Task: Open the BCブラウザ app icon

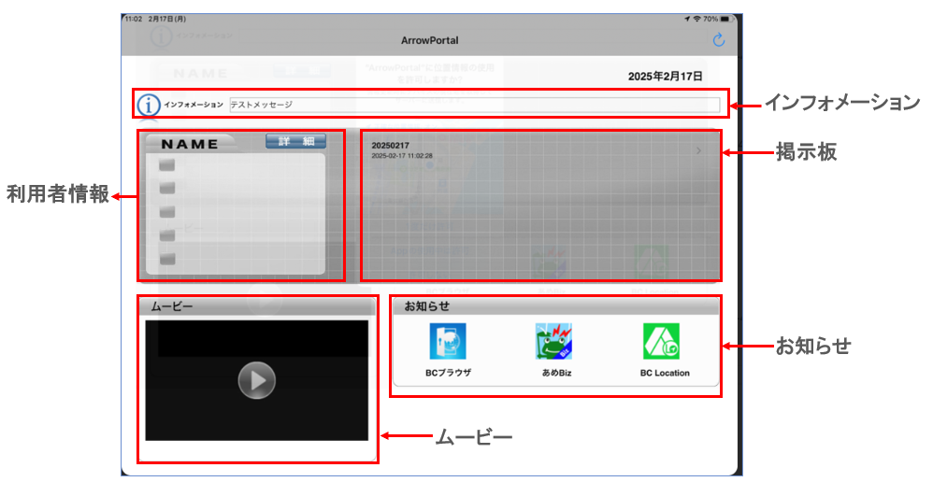Action: (448, 342)
